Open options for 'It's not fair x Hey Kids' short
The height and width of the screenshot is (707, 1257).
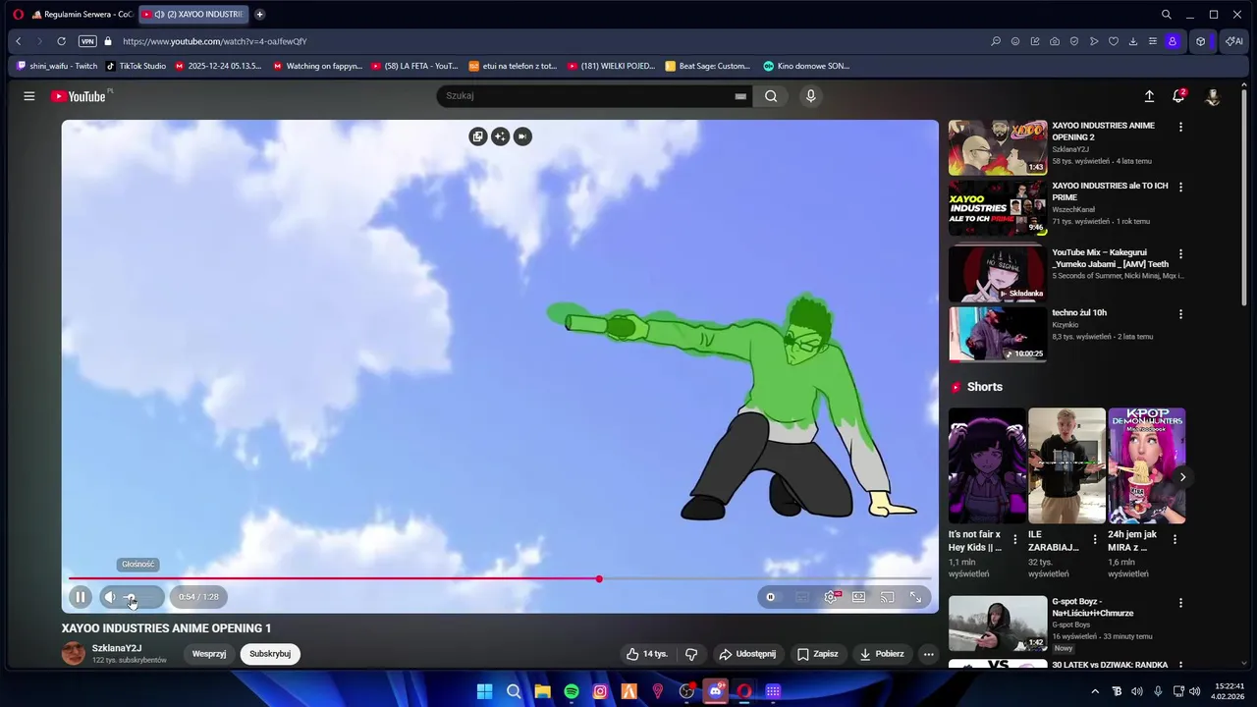pyautogui.click(x=1014, y=539)
